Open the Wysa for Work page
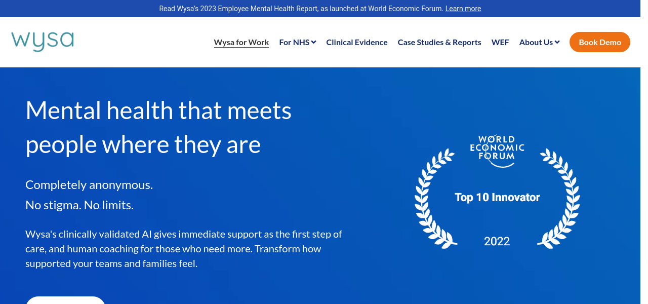Image resolution: width=648 pixels, height=304 pixels. [241, 43]
